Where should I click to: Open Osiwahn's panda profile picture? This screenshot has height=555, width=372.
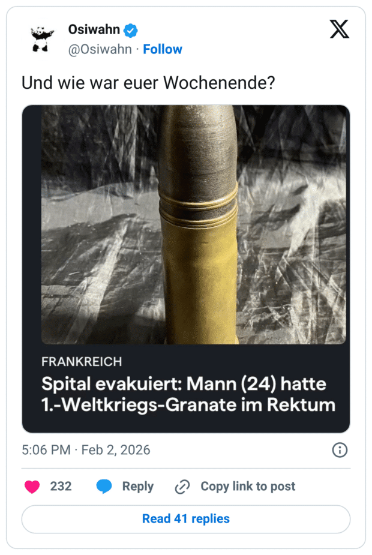point(42,38)
